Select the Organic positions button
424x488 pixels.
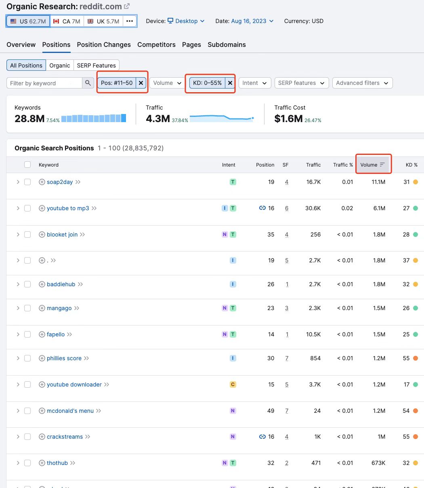tap(60, 65)
